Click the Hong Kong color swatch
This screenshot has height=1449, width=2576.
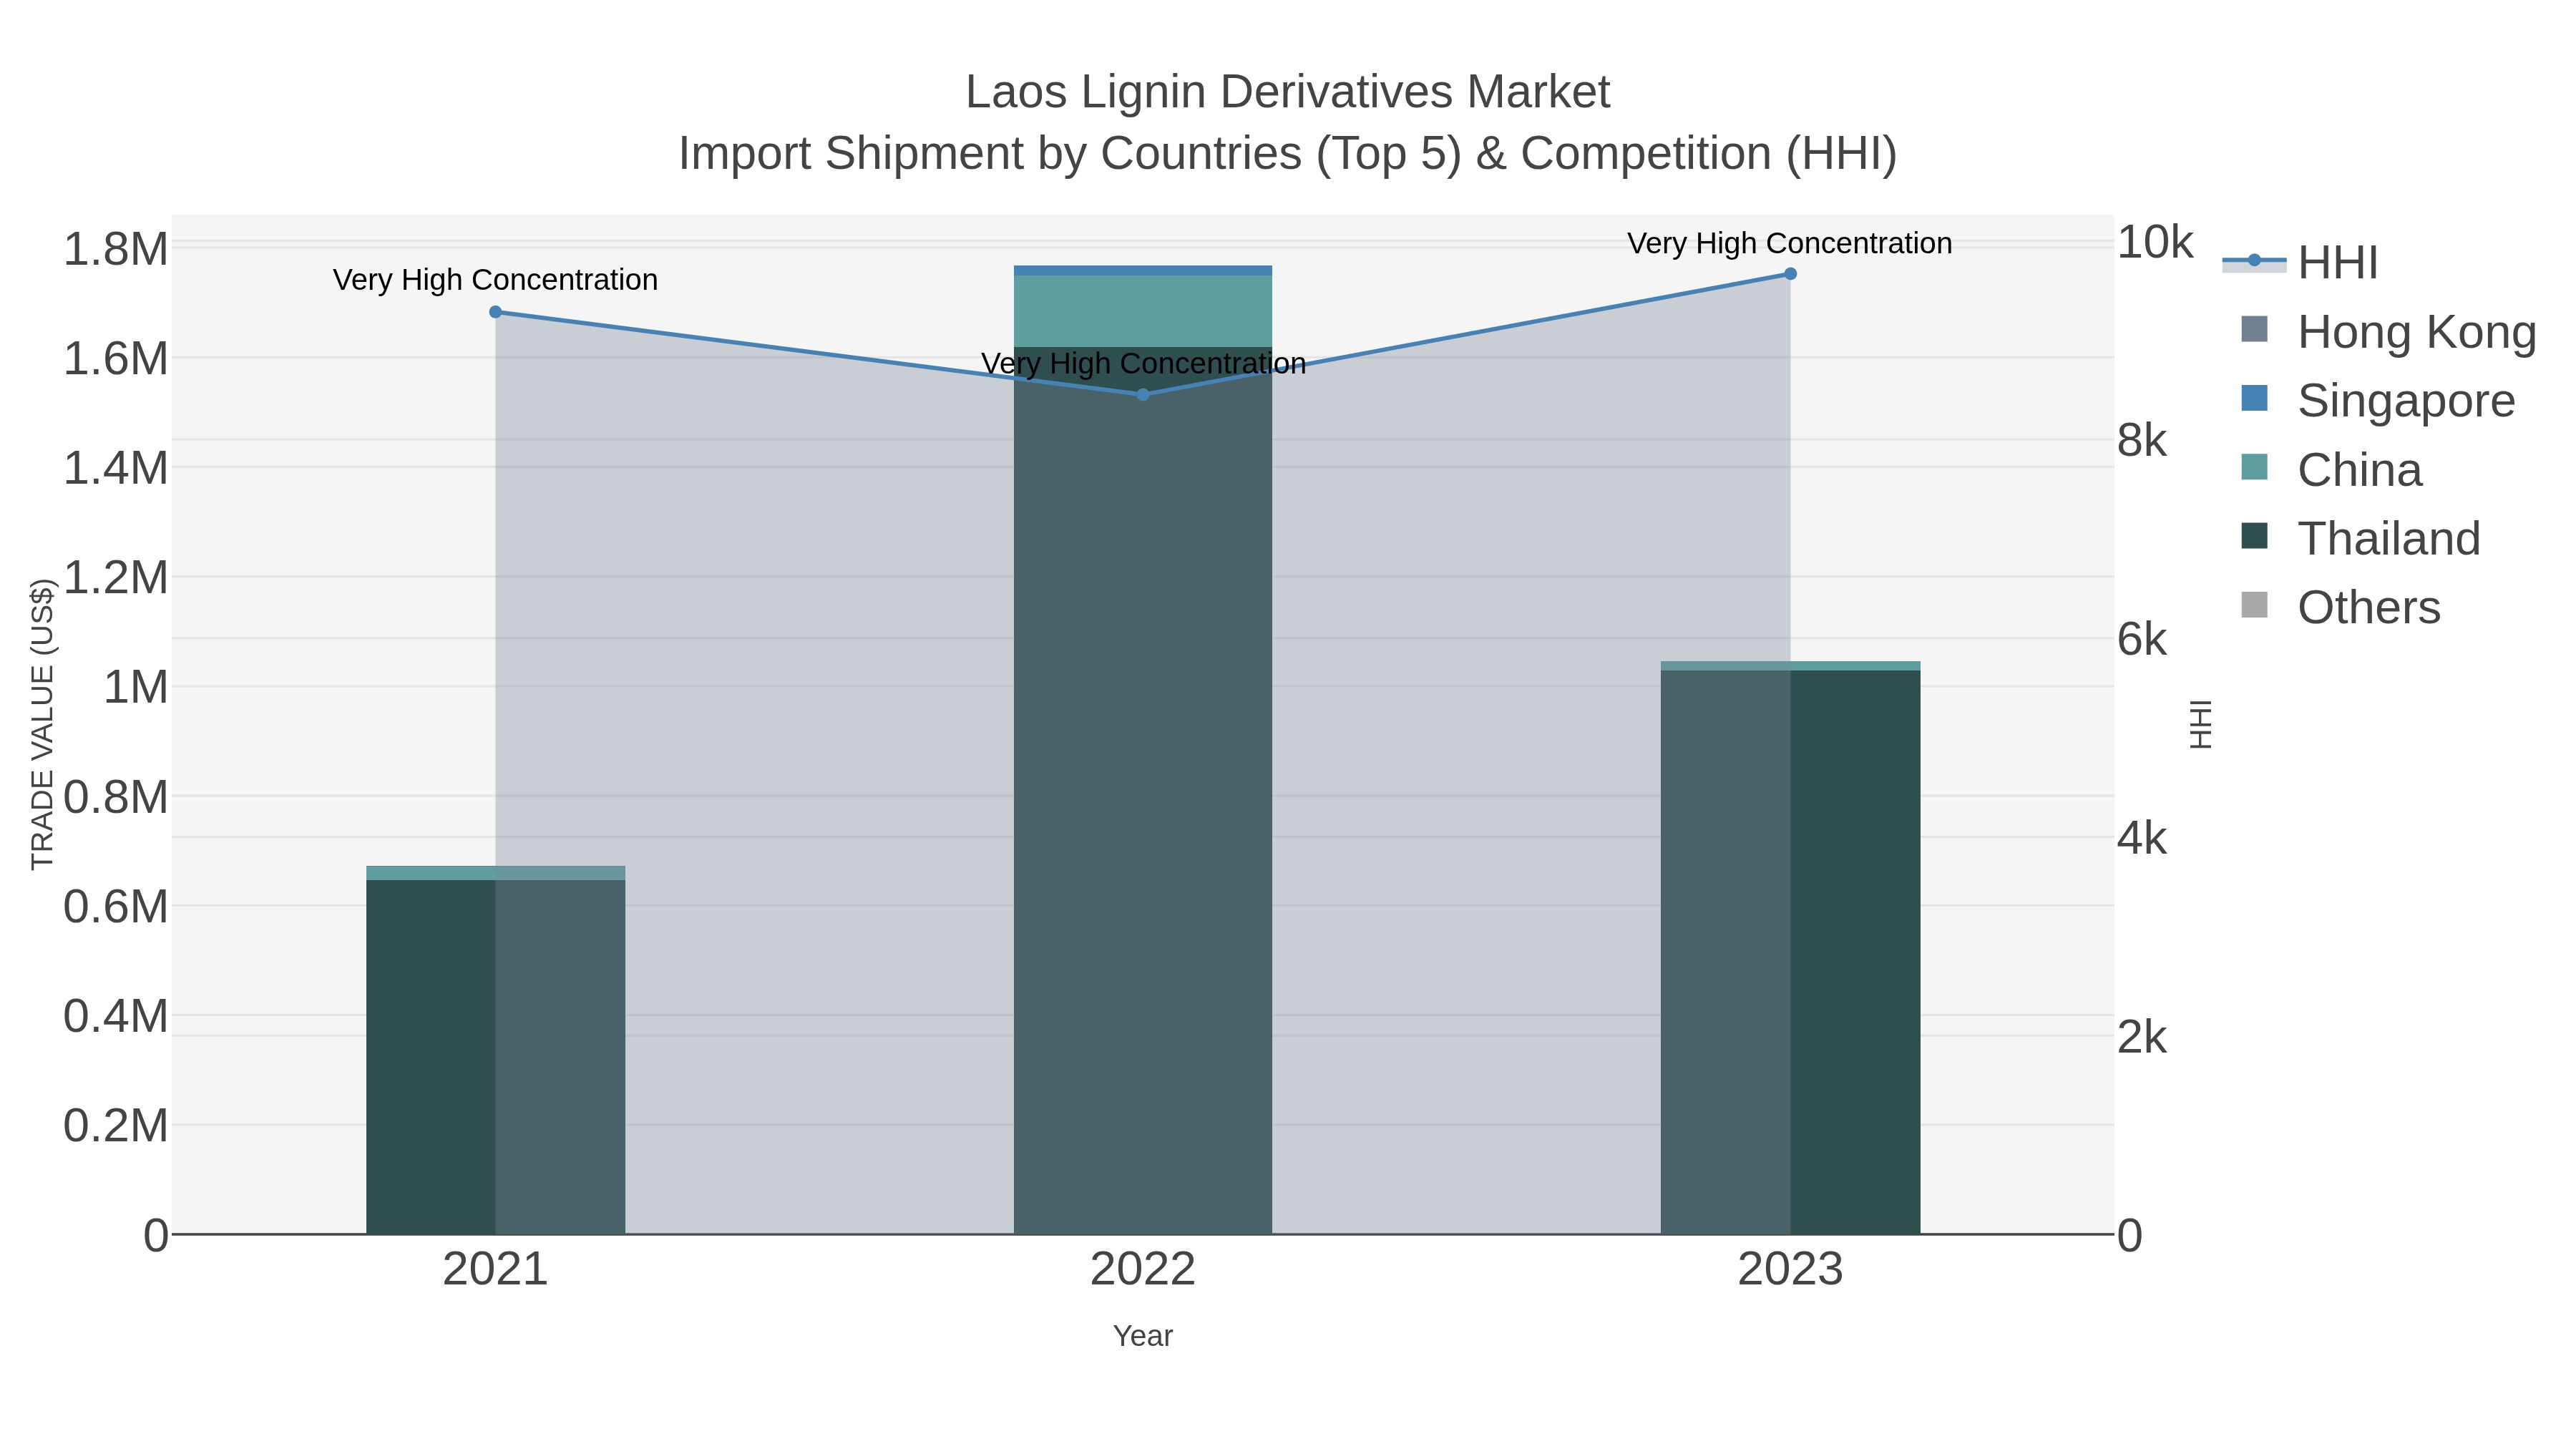[x=2255, y=329]
